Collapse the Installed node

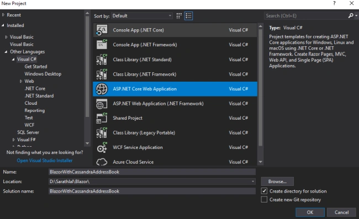tap(3, 25)
